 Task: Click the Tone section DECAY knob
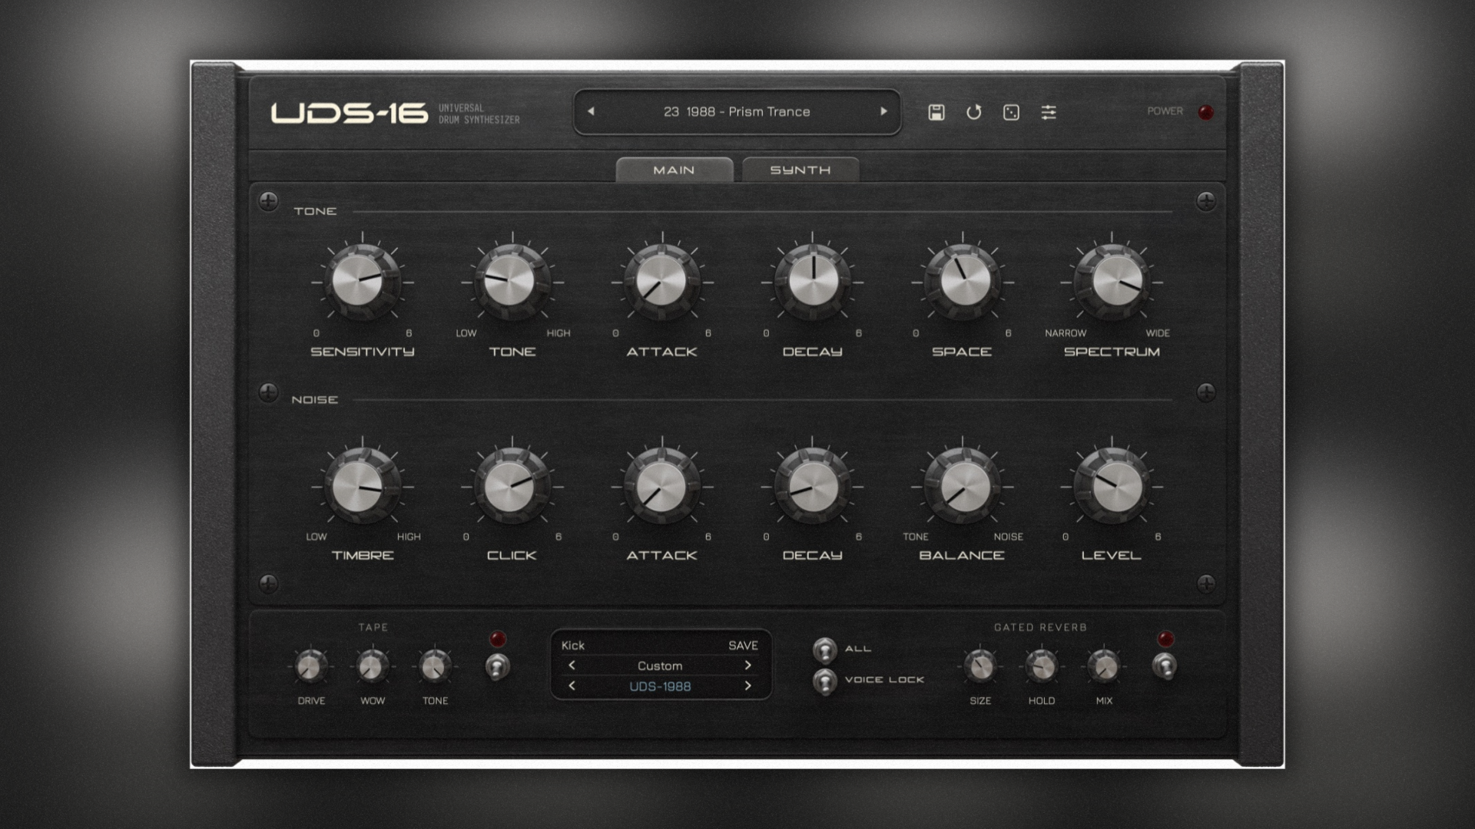pos(812,281)
